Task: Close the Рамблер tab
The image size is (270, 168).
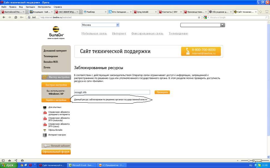Action: (x=106, y=12)
